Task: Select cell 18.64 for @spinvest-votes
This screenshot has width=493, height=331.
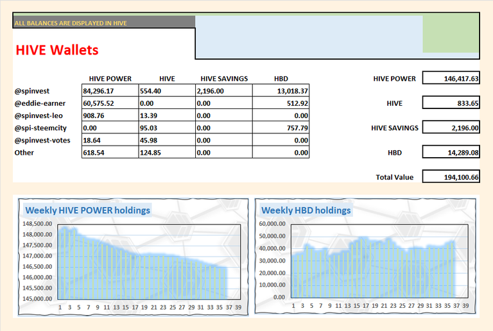Action: point(110,140)
